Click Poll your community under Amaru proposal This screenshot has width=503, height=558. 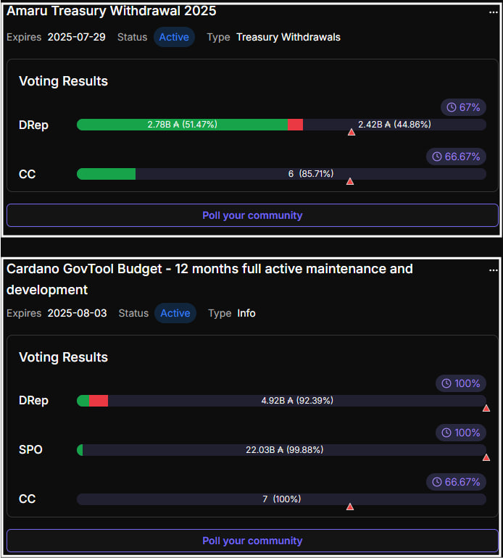[252, 215]
